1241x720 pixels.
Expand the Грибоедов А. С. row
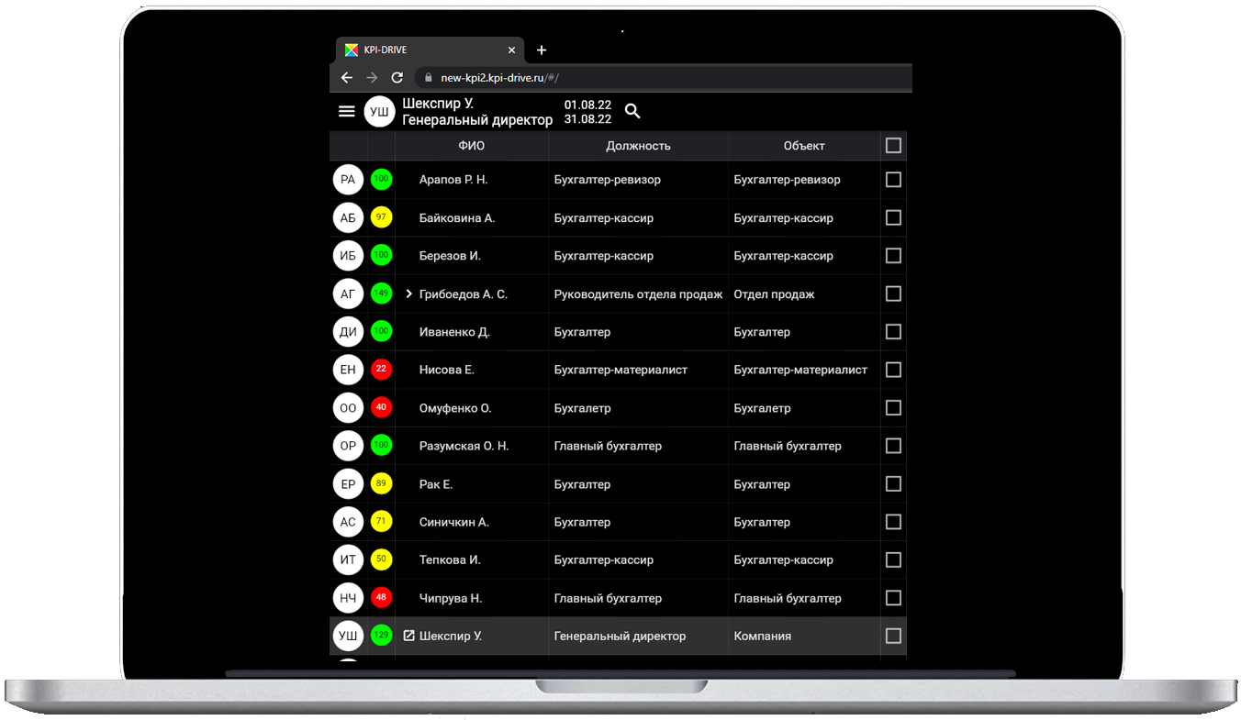[x=409, y=294]
